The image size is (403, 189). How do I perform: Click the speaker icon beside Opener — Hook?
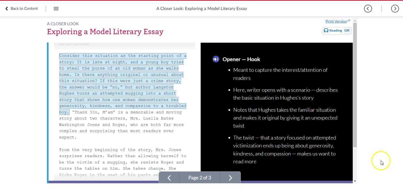216,59
